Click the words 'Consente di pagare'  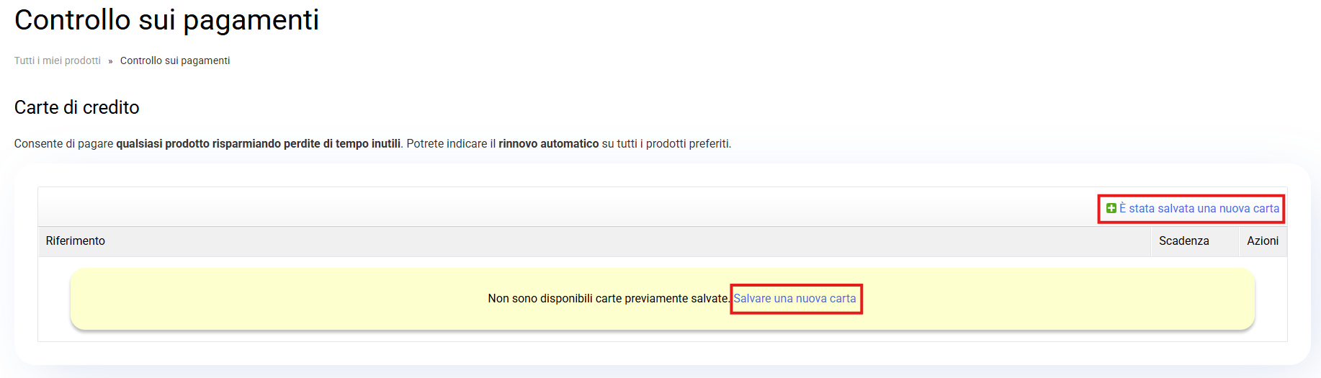tap(63, 143)
